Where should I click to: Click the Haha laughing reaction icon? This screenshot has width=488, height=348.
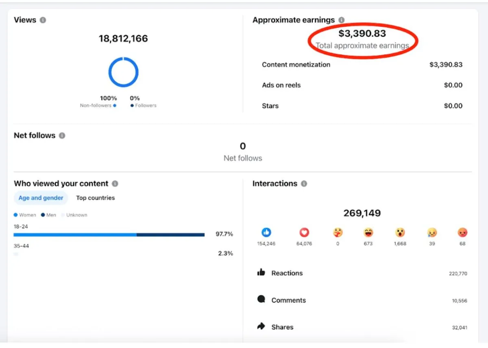pyautogui.click(x=368, y=232)
